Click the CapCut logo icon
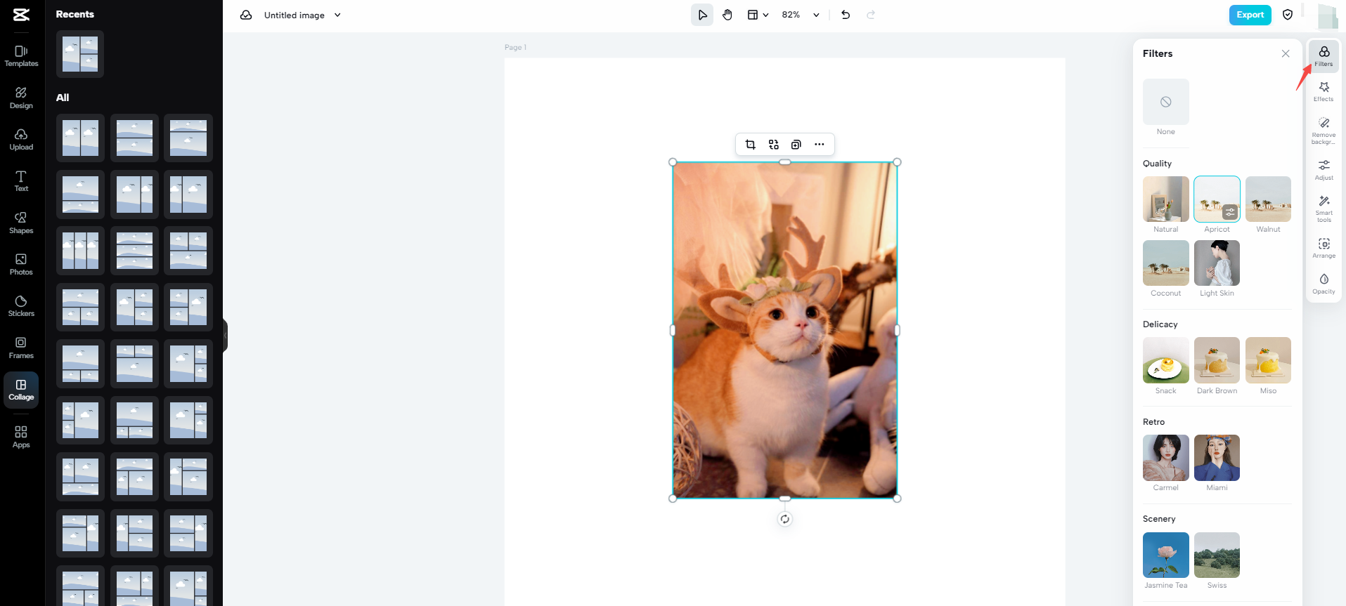This screenshot has width=1346, height=606. pos(21,15)
